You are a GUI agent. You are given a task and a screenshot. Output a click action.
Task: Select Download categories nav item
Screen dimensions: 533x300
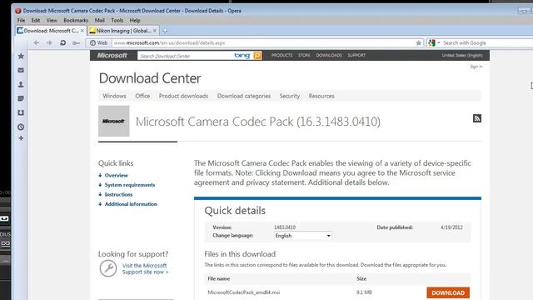click(244, 96)
